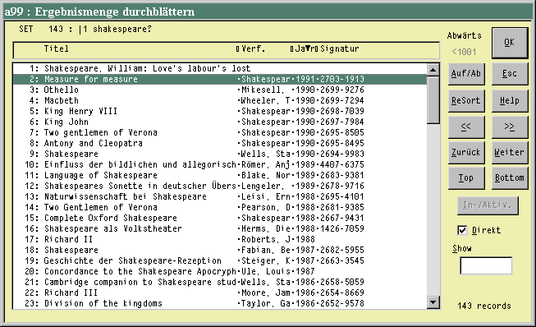This screenshot has width=536, height=327.
Task: Select row 20 Concordance to the Shakespeare Apocrypha
Action: (x=220, y=271)
